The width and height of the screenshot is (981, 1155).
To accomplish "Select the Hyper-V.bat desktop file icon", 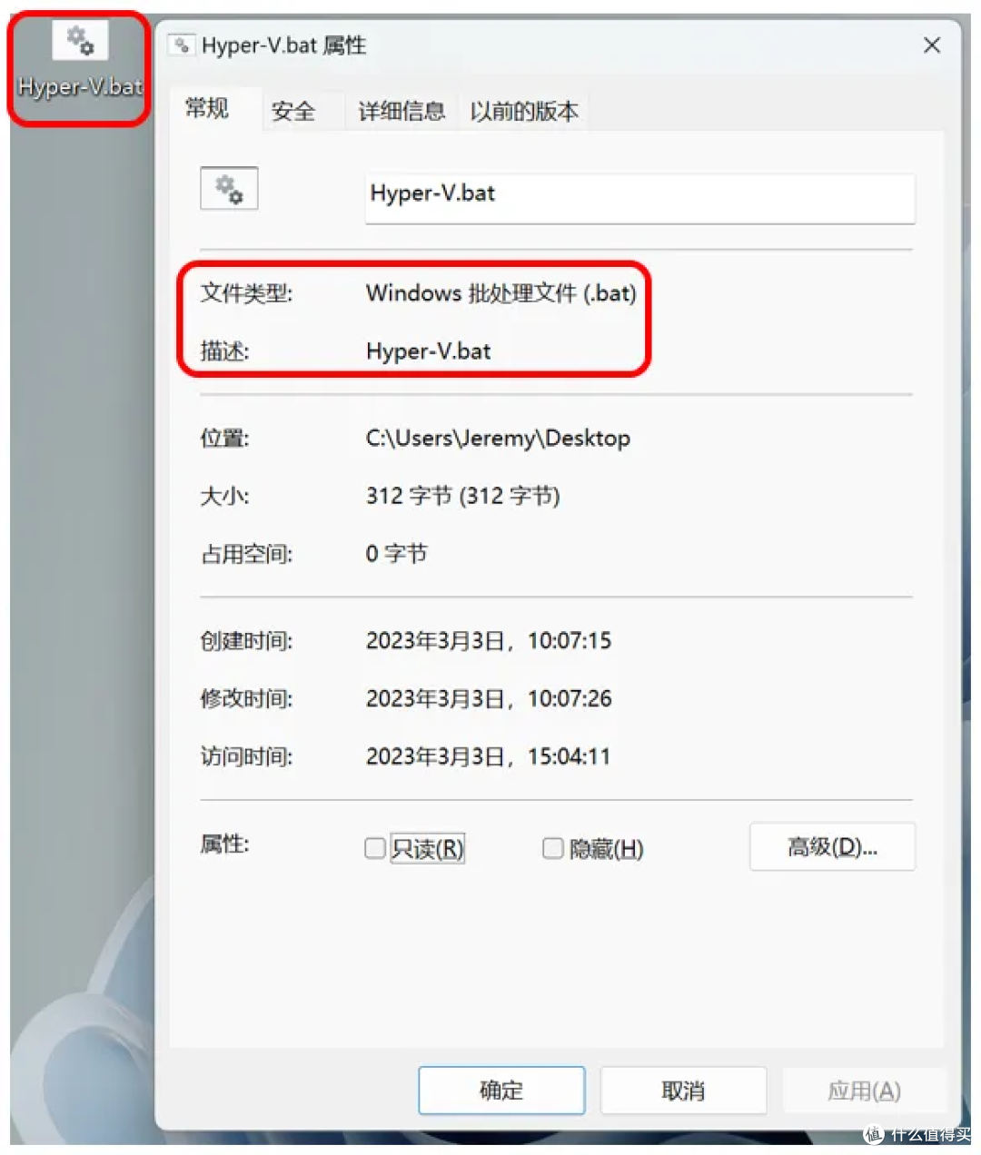I will tap(80, 62).
